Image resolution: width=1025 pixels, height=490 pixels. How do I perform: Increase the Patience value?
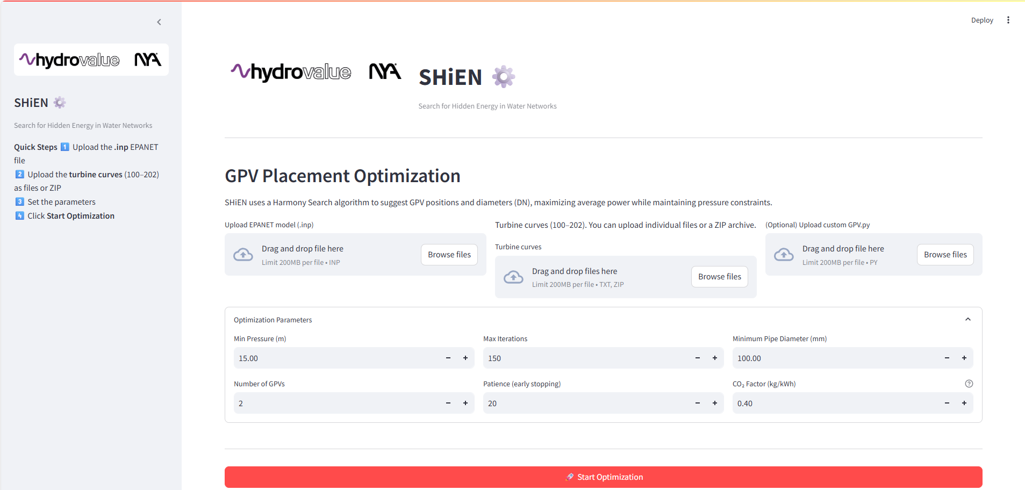[715, 403]
